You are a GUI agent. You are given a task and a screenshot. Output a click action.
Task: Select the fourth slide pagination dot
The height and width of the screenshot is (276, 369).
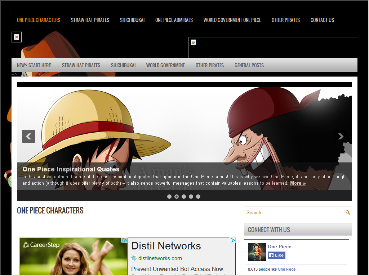[191, 197]
